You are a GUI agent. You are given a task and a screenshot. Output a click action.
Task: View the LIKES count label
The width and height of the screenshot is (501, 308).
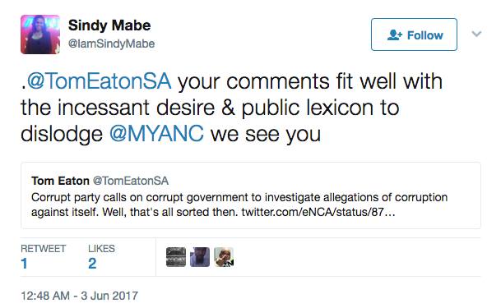101,249
